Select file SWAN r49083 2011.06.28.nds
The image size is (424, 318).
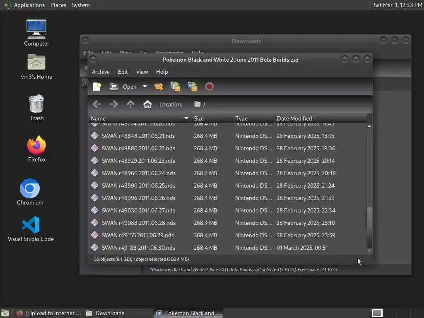[x=227, y=223]
